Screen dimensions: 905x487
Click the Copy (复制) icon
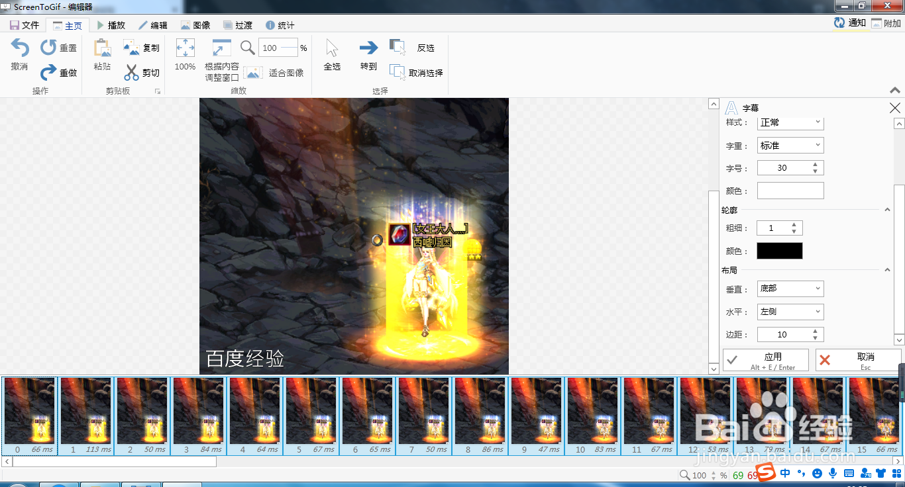tap(132, 48)
